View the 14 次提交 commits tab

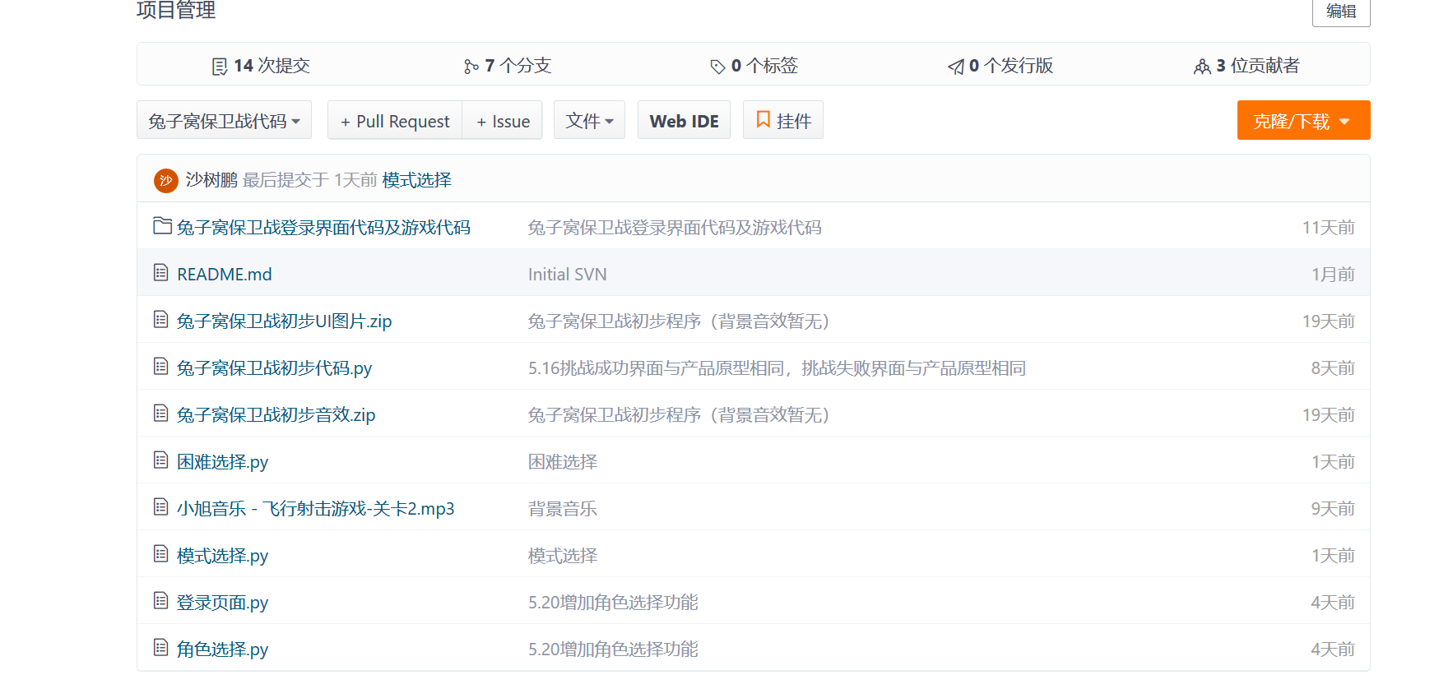coord(261,66)
